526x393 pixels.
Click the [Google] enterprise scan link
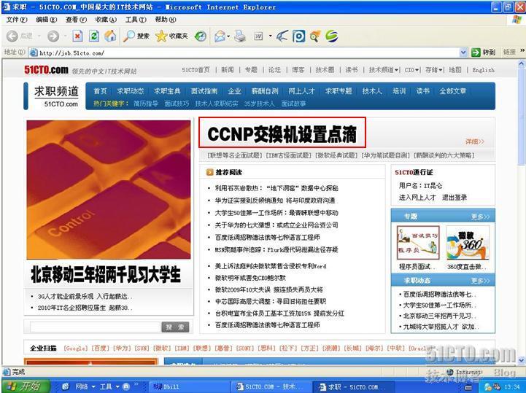click(75, 349)
